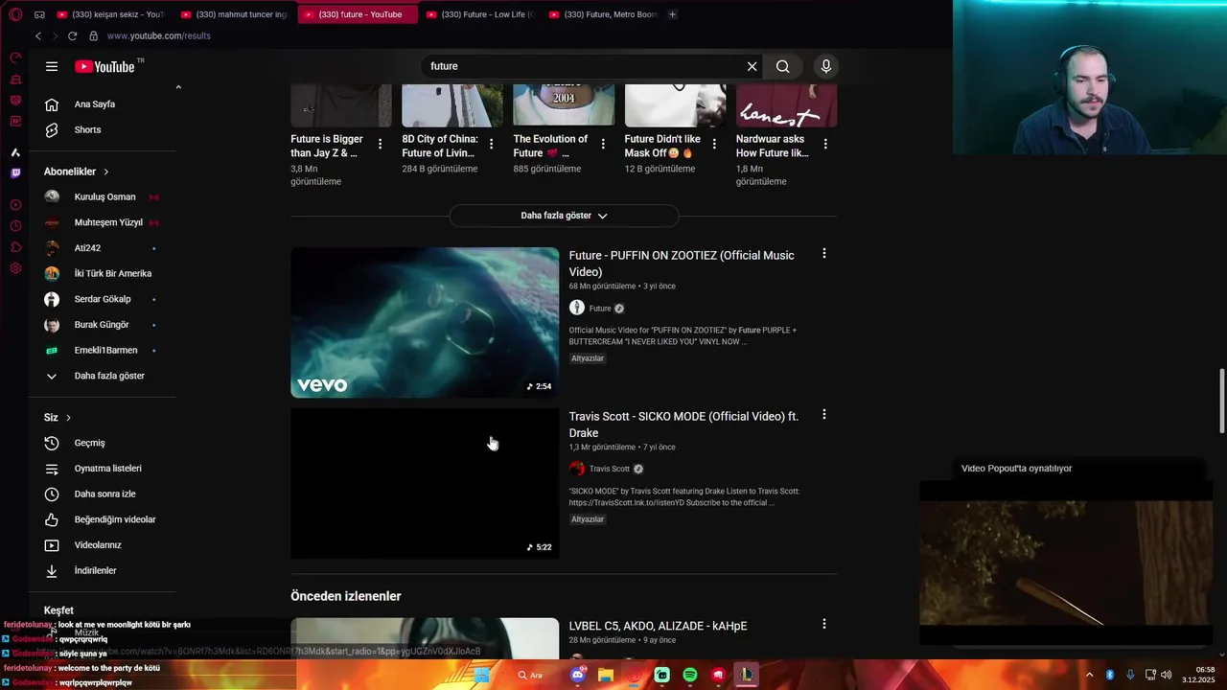Screen dimensions: 1227x690
Task: Click the magnifier search button
Action: pos(783,66)
